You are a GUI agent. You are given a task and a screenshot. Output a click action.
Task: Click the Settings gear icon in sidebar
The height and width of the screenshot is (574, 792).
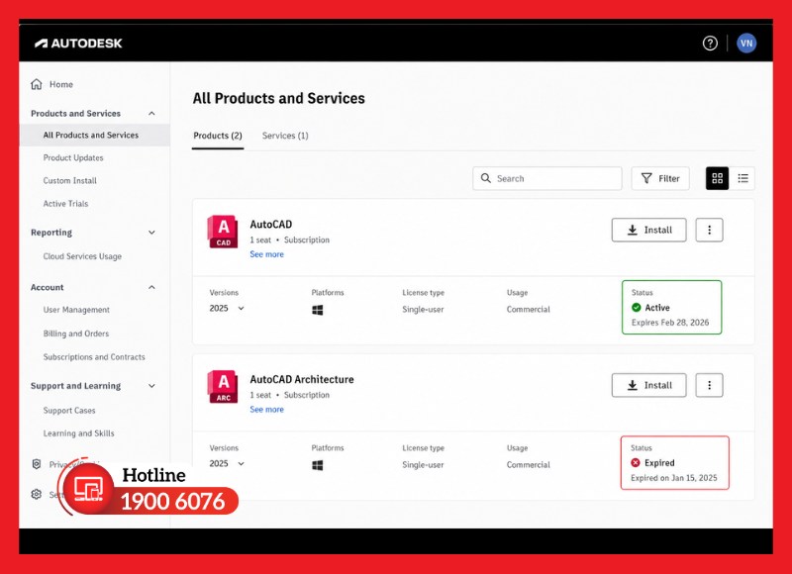37,494
